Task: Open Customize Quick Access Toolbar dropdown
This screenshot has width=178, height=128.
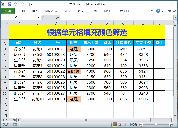Action: 31,4
